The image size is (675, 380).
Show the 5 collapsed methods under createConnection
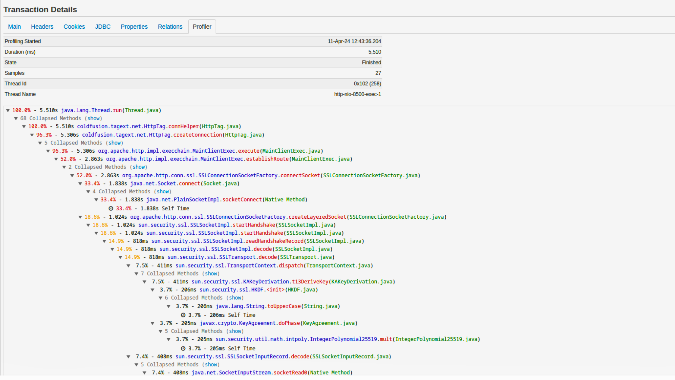[115, 143]
